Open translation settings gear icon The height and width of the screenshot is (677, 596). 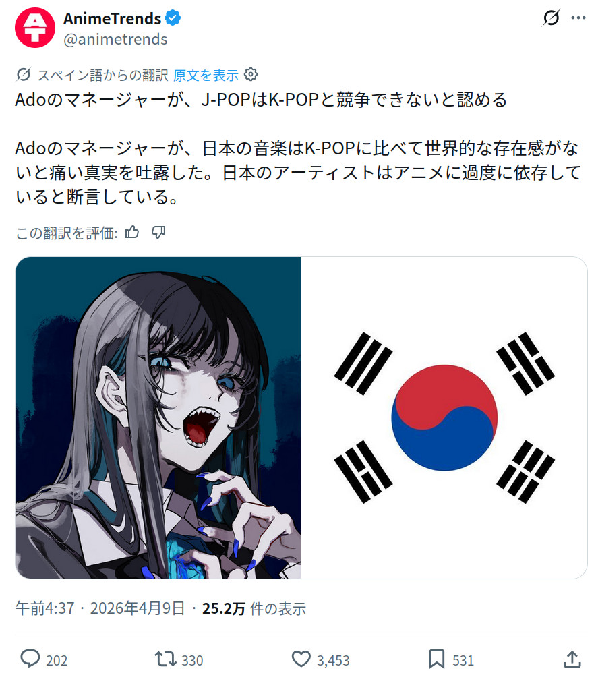(251, 74)
